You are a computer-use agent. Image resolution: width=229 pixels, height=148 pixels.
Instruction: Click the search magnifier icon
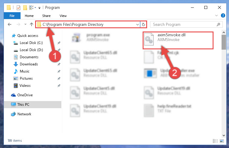coord(218,24)
